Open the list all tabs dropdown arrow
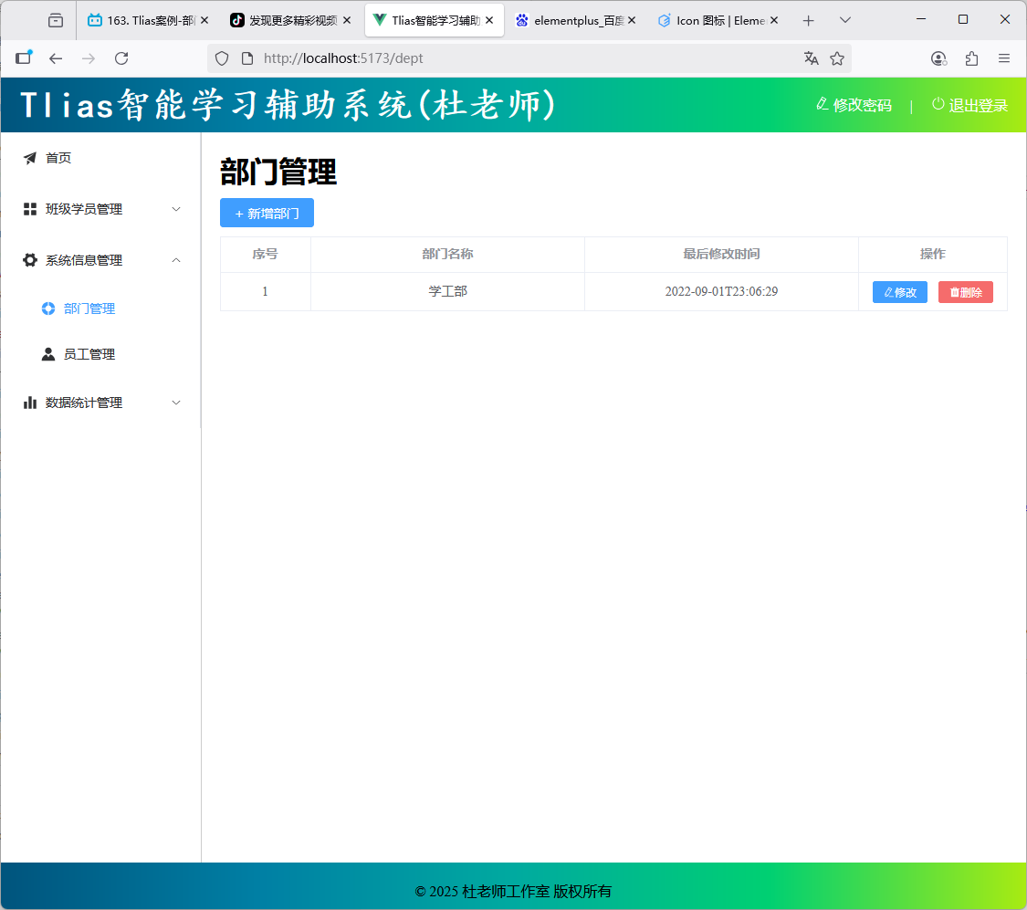Screen dimensions: 1027x910 pos(845,20)
